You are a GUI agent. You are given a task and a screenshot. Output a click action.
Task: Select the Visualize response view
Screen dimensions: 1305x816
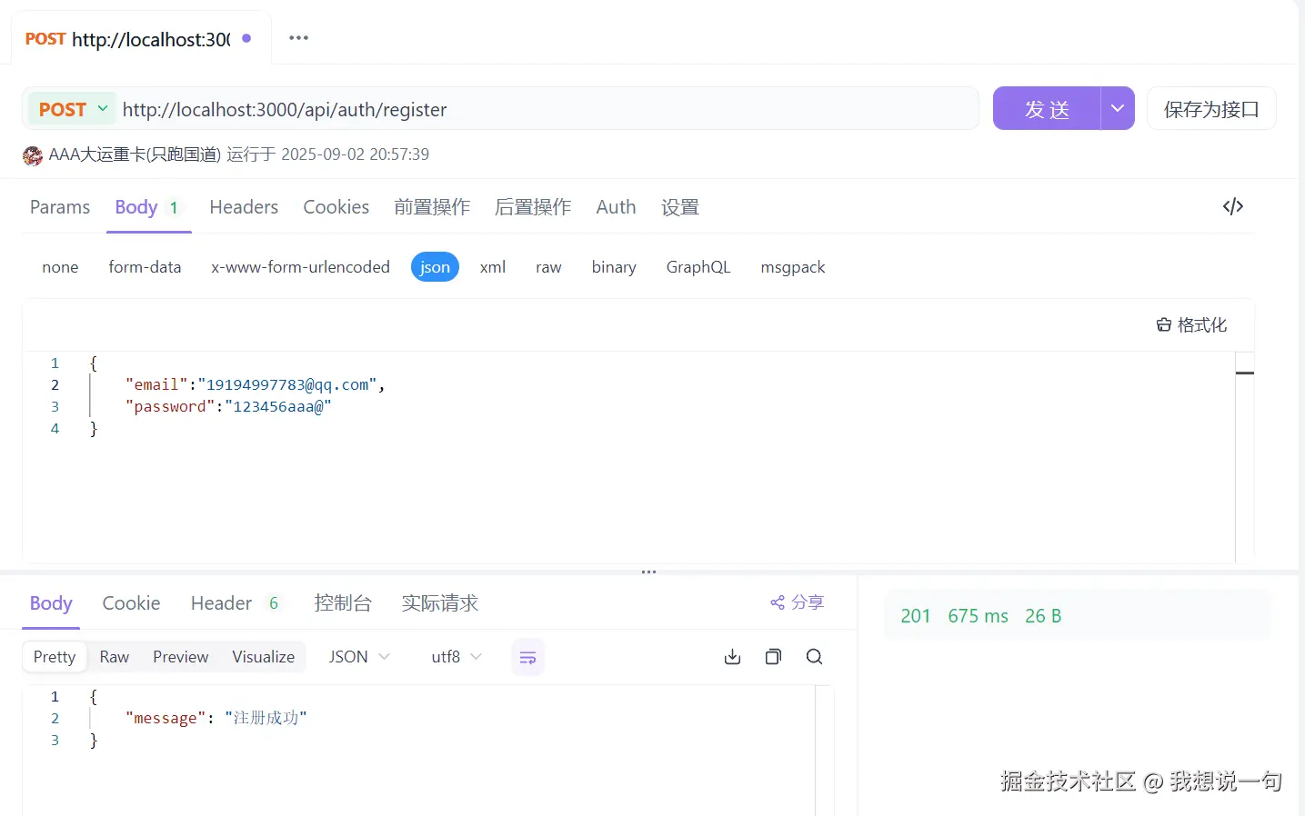[263, 657]
